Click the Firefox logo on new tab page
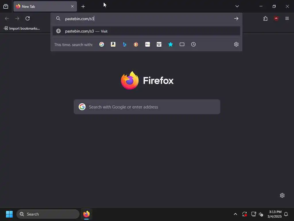 pyautogui.click(x=147, y=81)
